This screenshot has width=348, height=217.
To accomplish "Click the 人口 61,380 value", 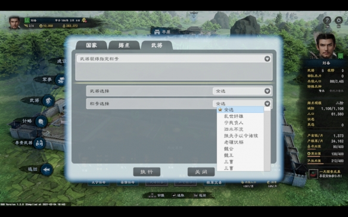I will coord(337,114).
